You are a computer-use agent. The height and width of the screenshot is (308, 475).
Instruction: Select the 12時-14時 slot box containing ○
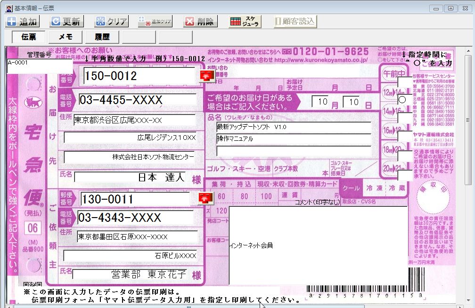point(405,99)
